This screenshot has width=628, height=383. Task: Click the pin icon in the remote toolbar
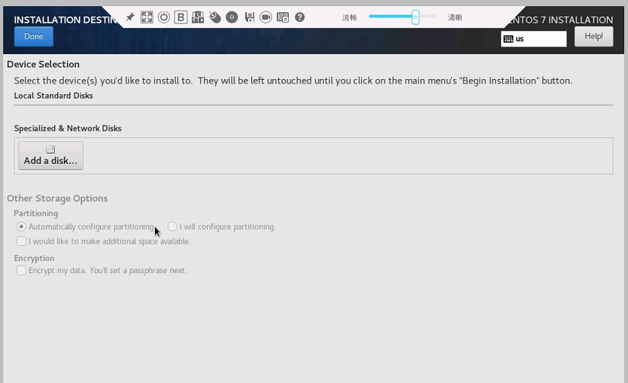click(130, 17)
